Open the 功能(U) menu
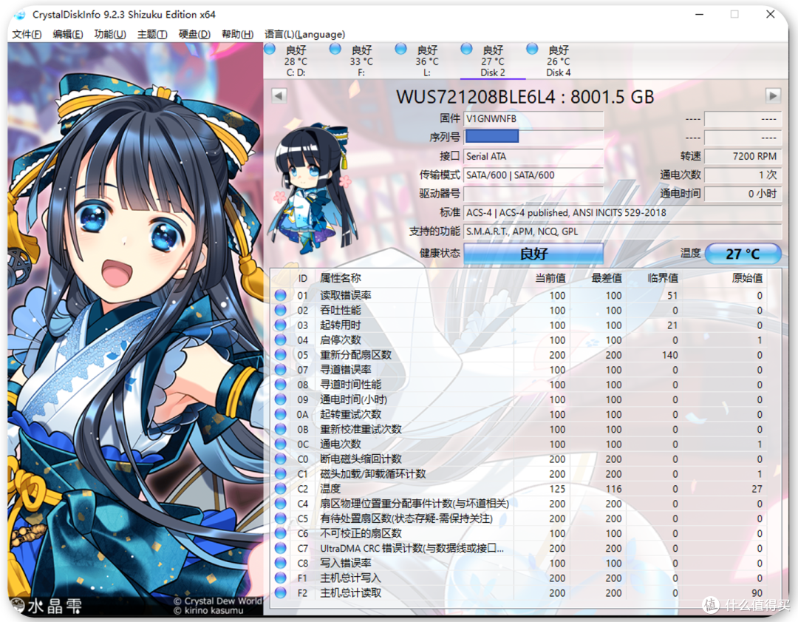Image resolution: width=798 pixels, height=622 pixels. [x=110, y=34]
